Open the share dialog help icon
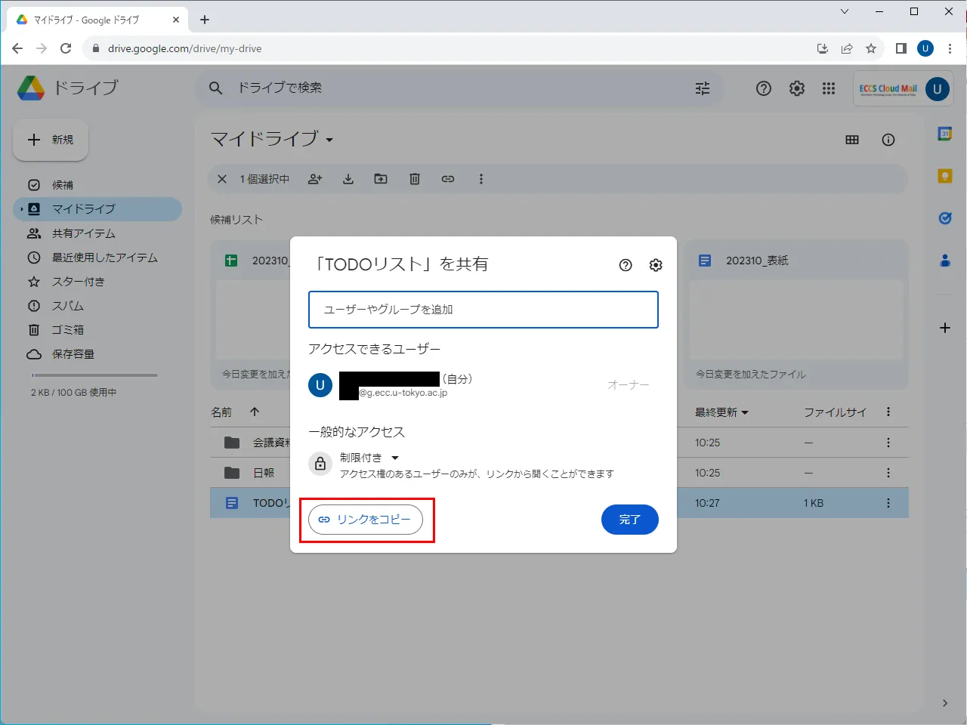 [x=626, y=265]
